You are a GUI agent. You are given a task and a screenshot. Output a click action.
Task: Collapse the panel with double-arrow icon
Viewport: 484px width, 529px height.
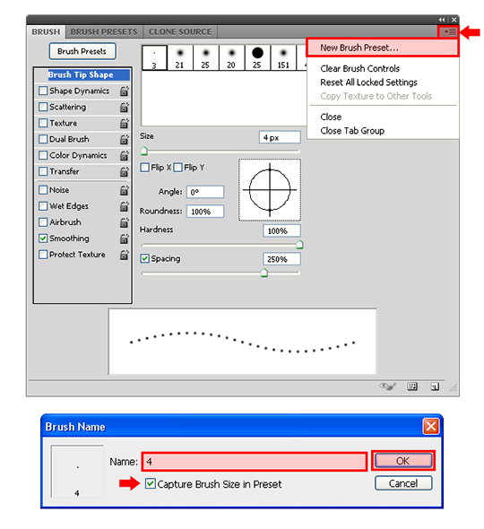(442, 20)
